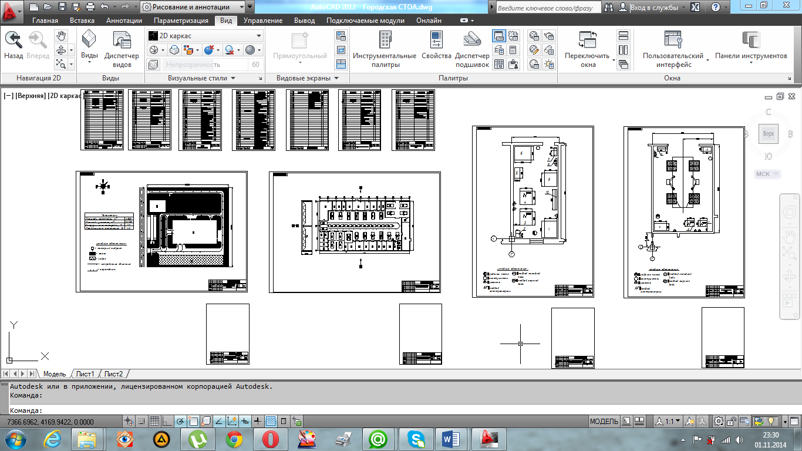802x451 pixels.
Task: Click Переключить окна switch windows
Action: (588, 49)
